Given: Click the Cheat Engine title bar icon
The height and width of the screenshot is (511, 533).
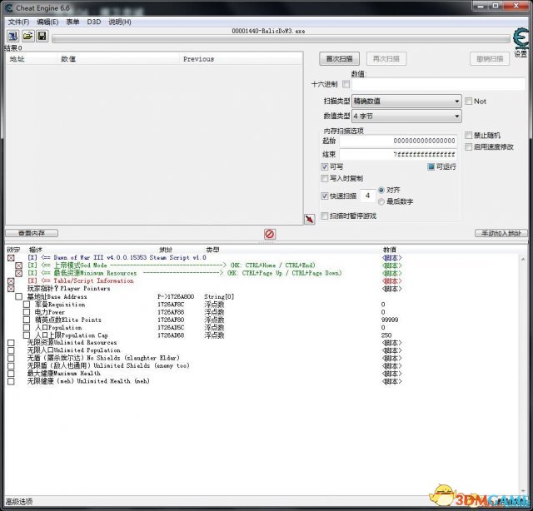Looking at the screenshot, I should [x=9, y=7].
